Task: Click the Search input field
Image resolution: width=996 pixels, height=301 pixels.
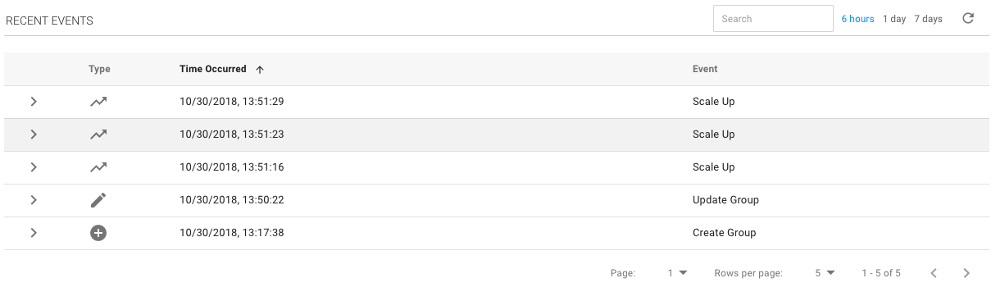Action: [x=773, y=19]
